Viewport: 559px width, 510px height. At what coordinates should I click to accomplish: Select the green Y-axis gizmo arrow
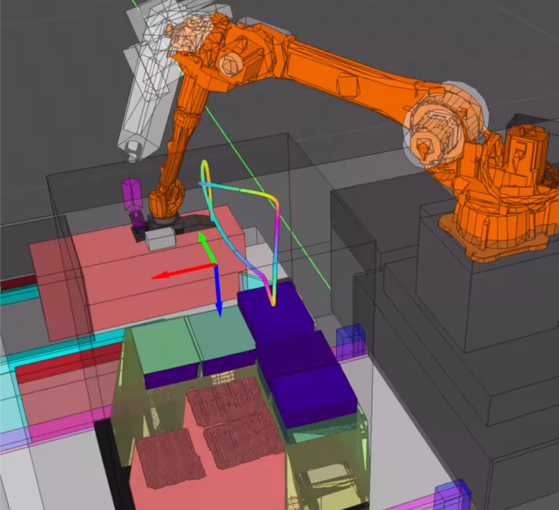click(x=207, y=247)
